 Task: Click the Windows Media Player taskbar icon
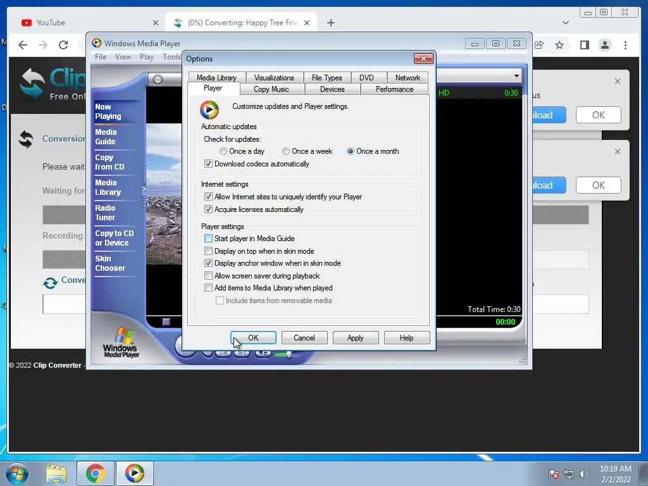point(134,473)
